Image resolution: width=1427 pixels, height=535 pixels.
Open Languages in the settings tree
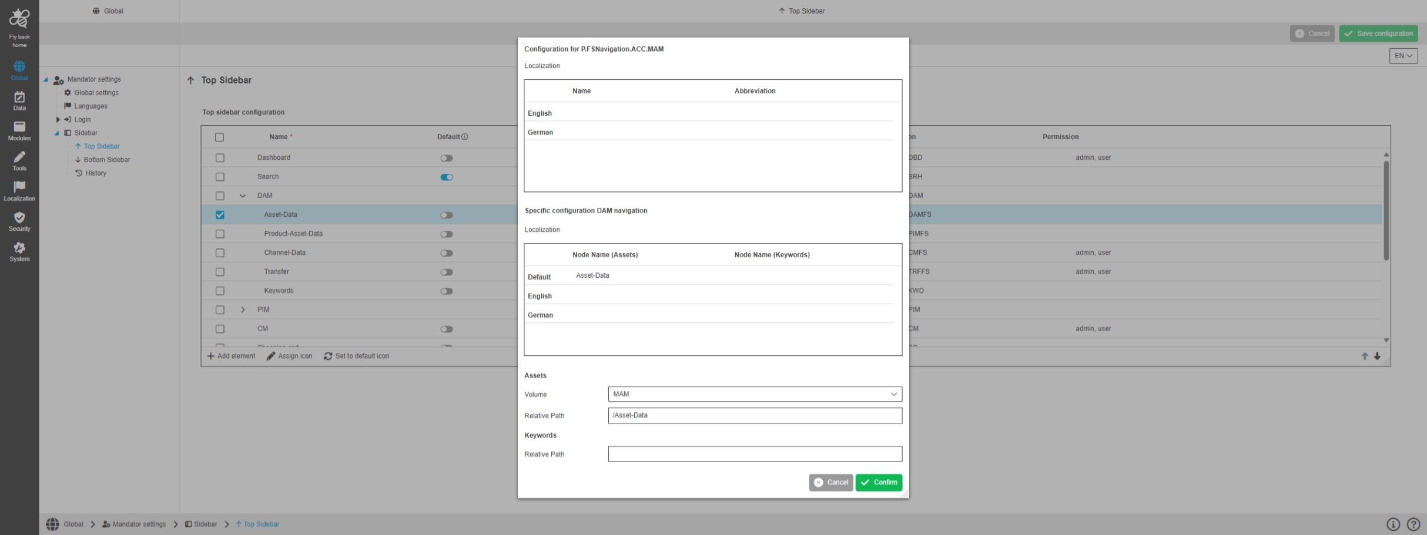pos(91,106)
